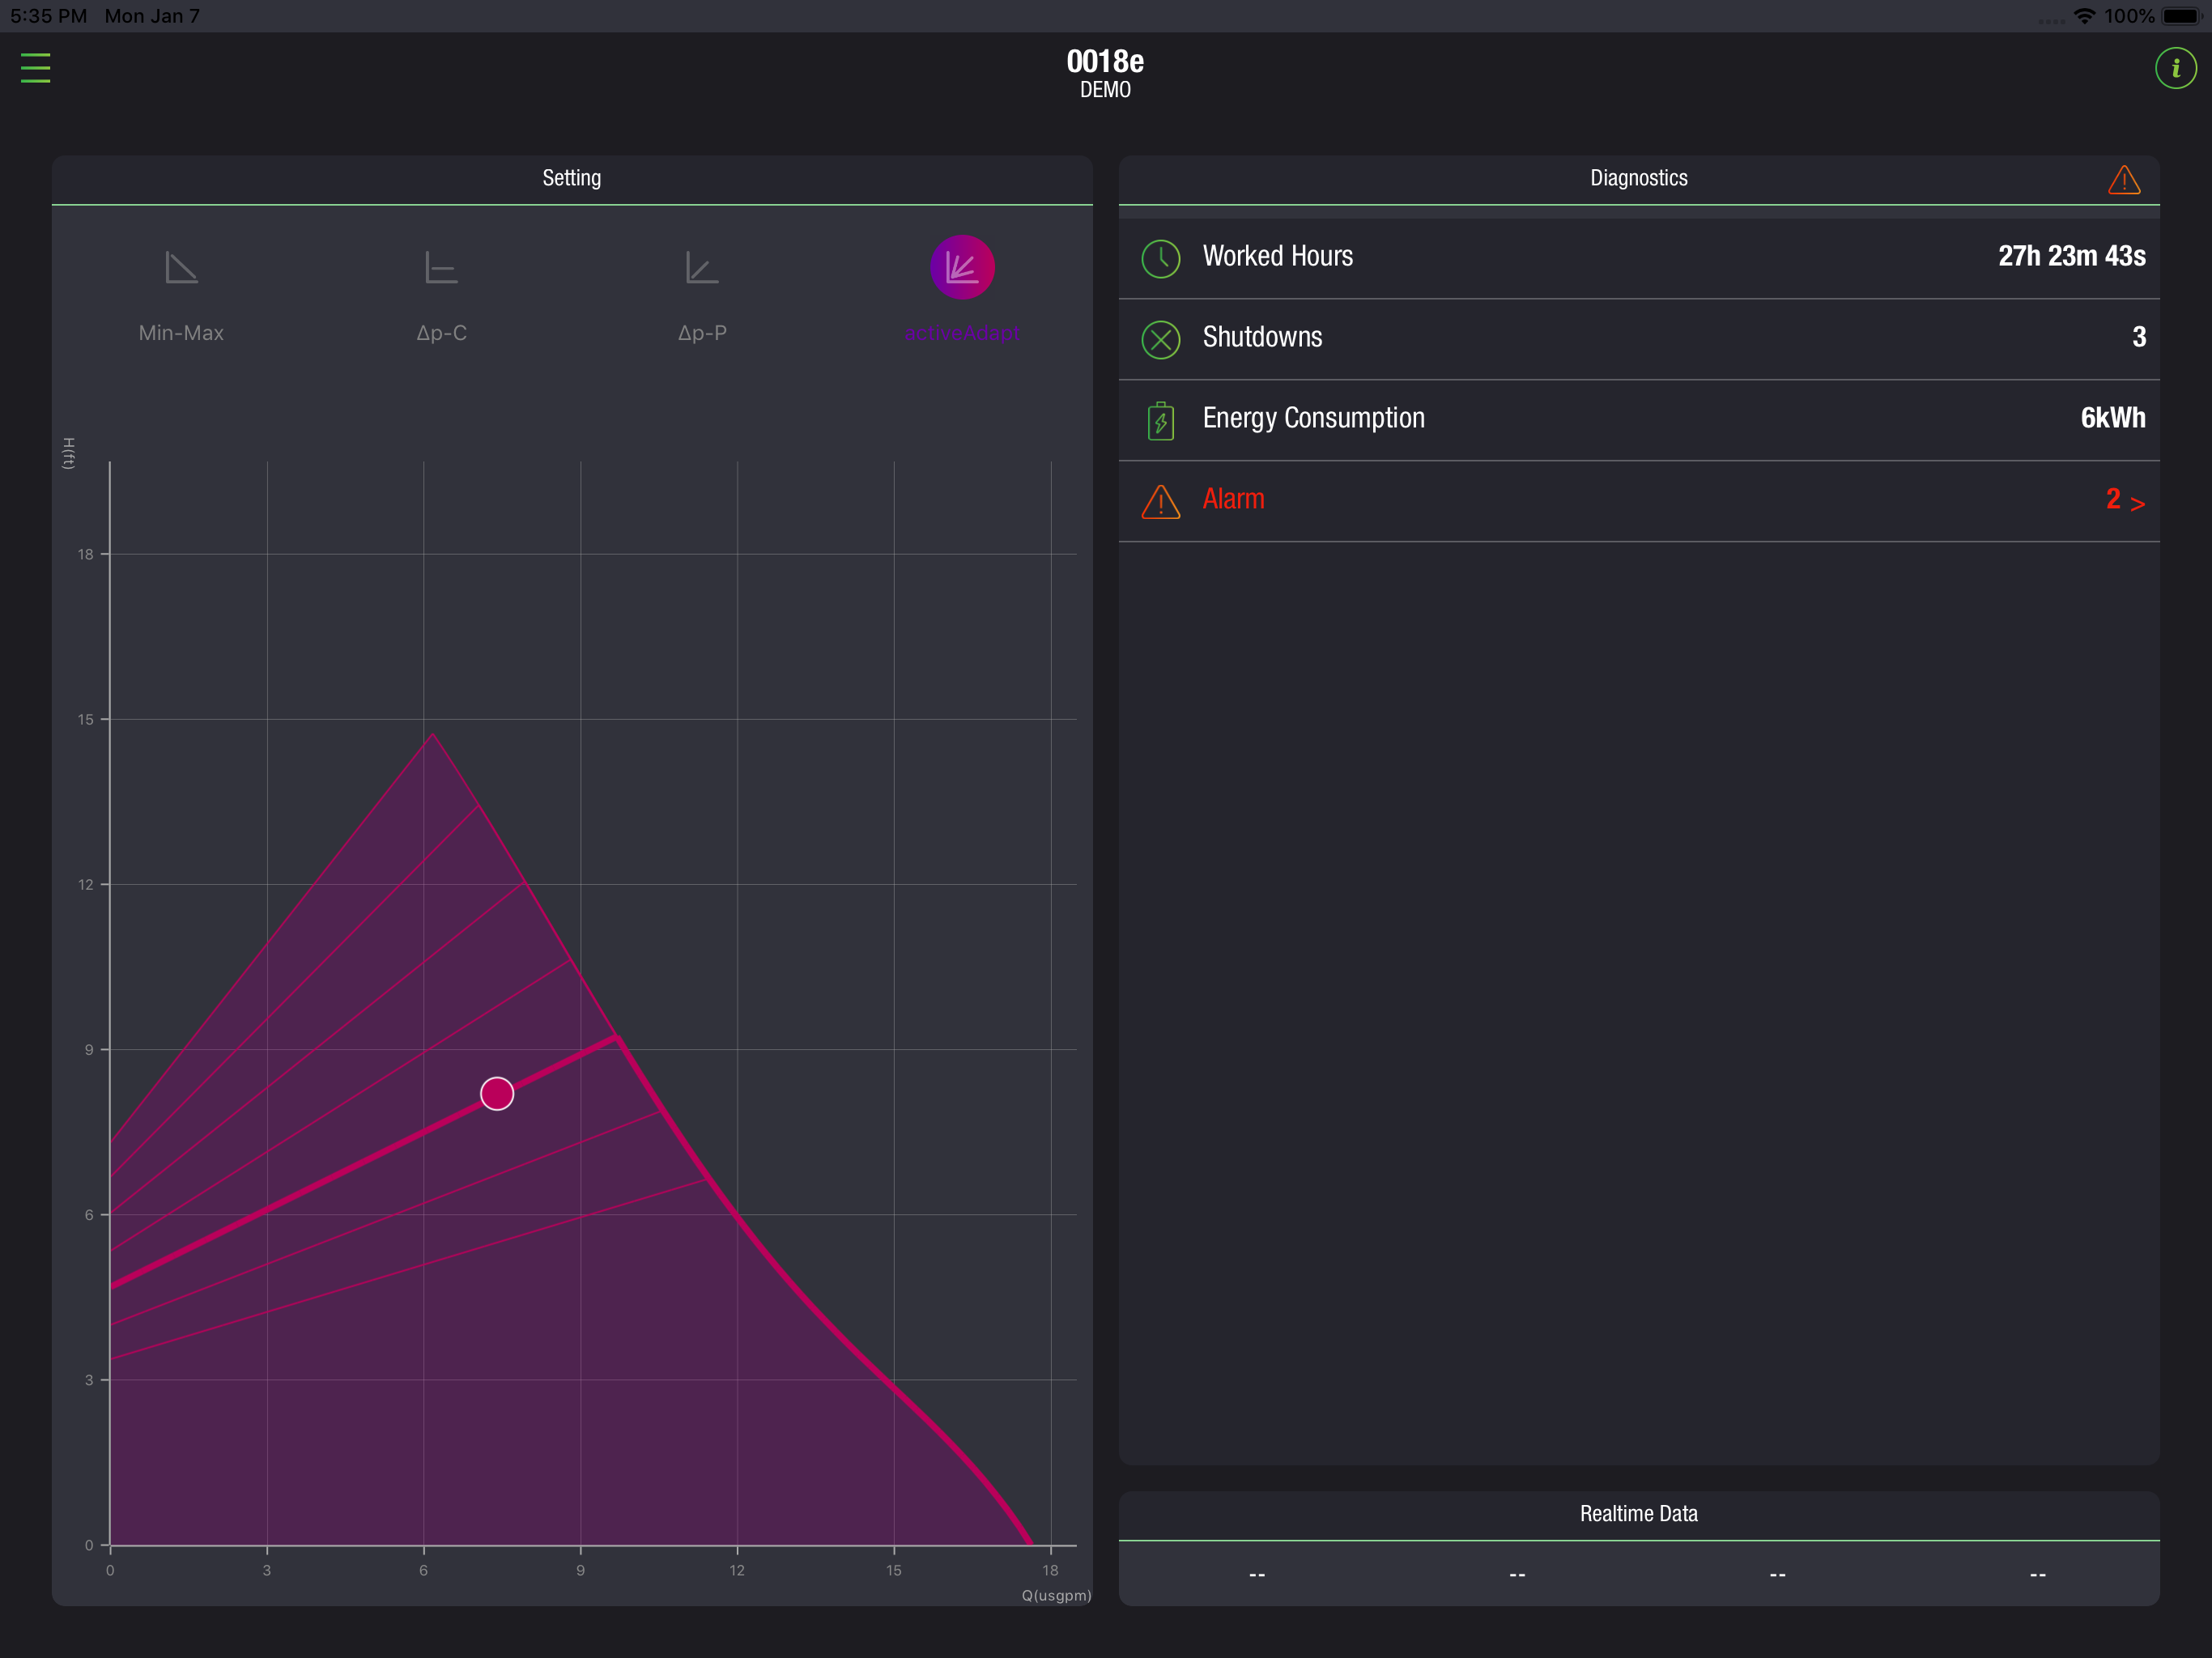Open the Realtime Data panel header

point(1639,1514)
